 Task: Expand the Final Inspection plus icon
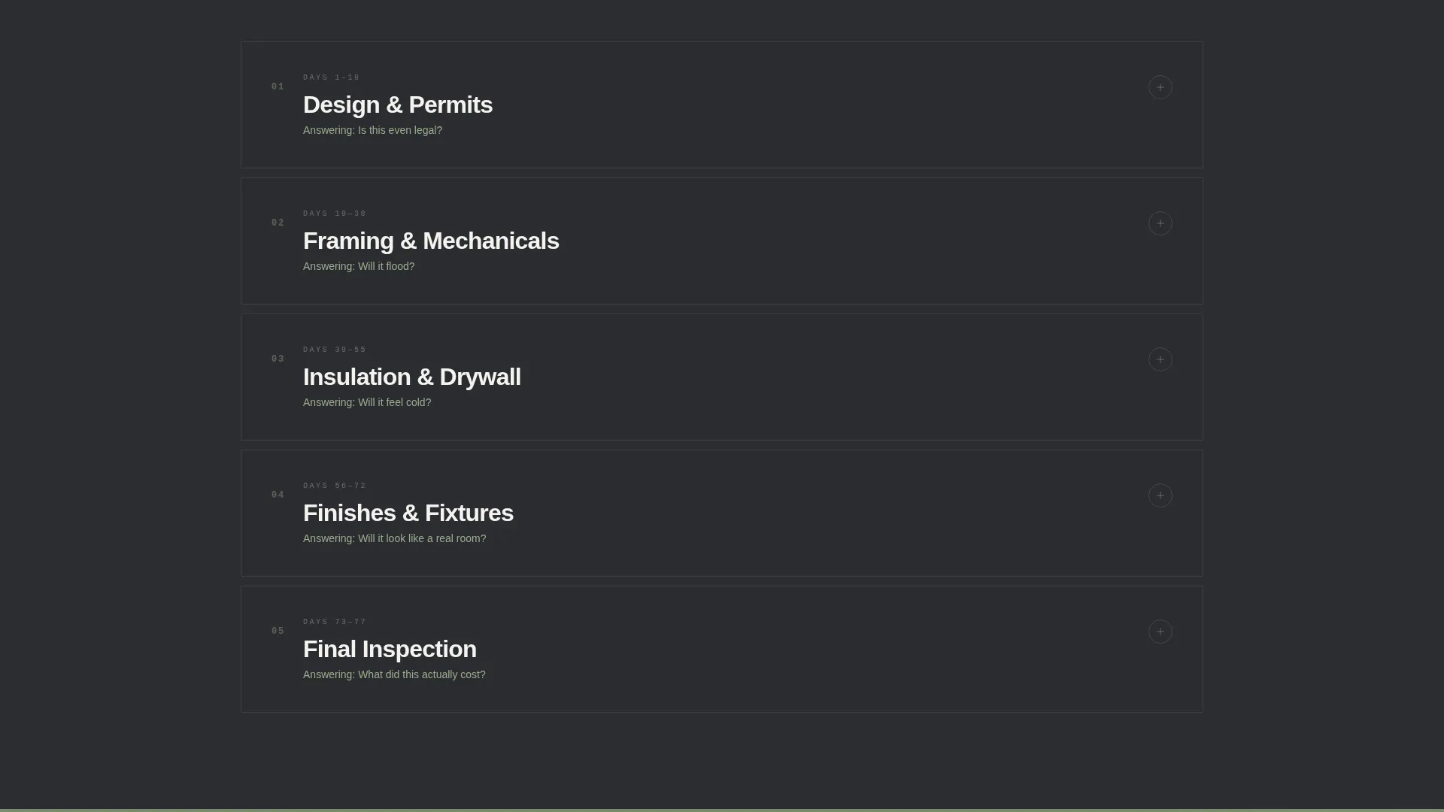click(1160, 632)
